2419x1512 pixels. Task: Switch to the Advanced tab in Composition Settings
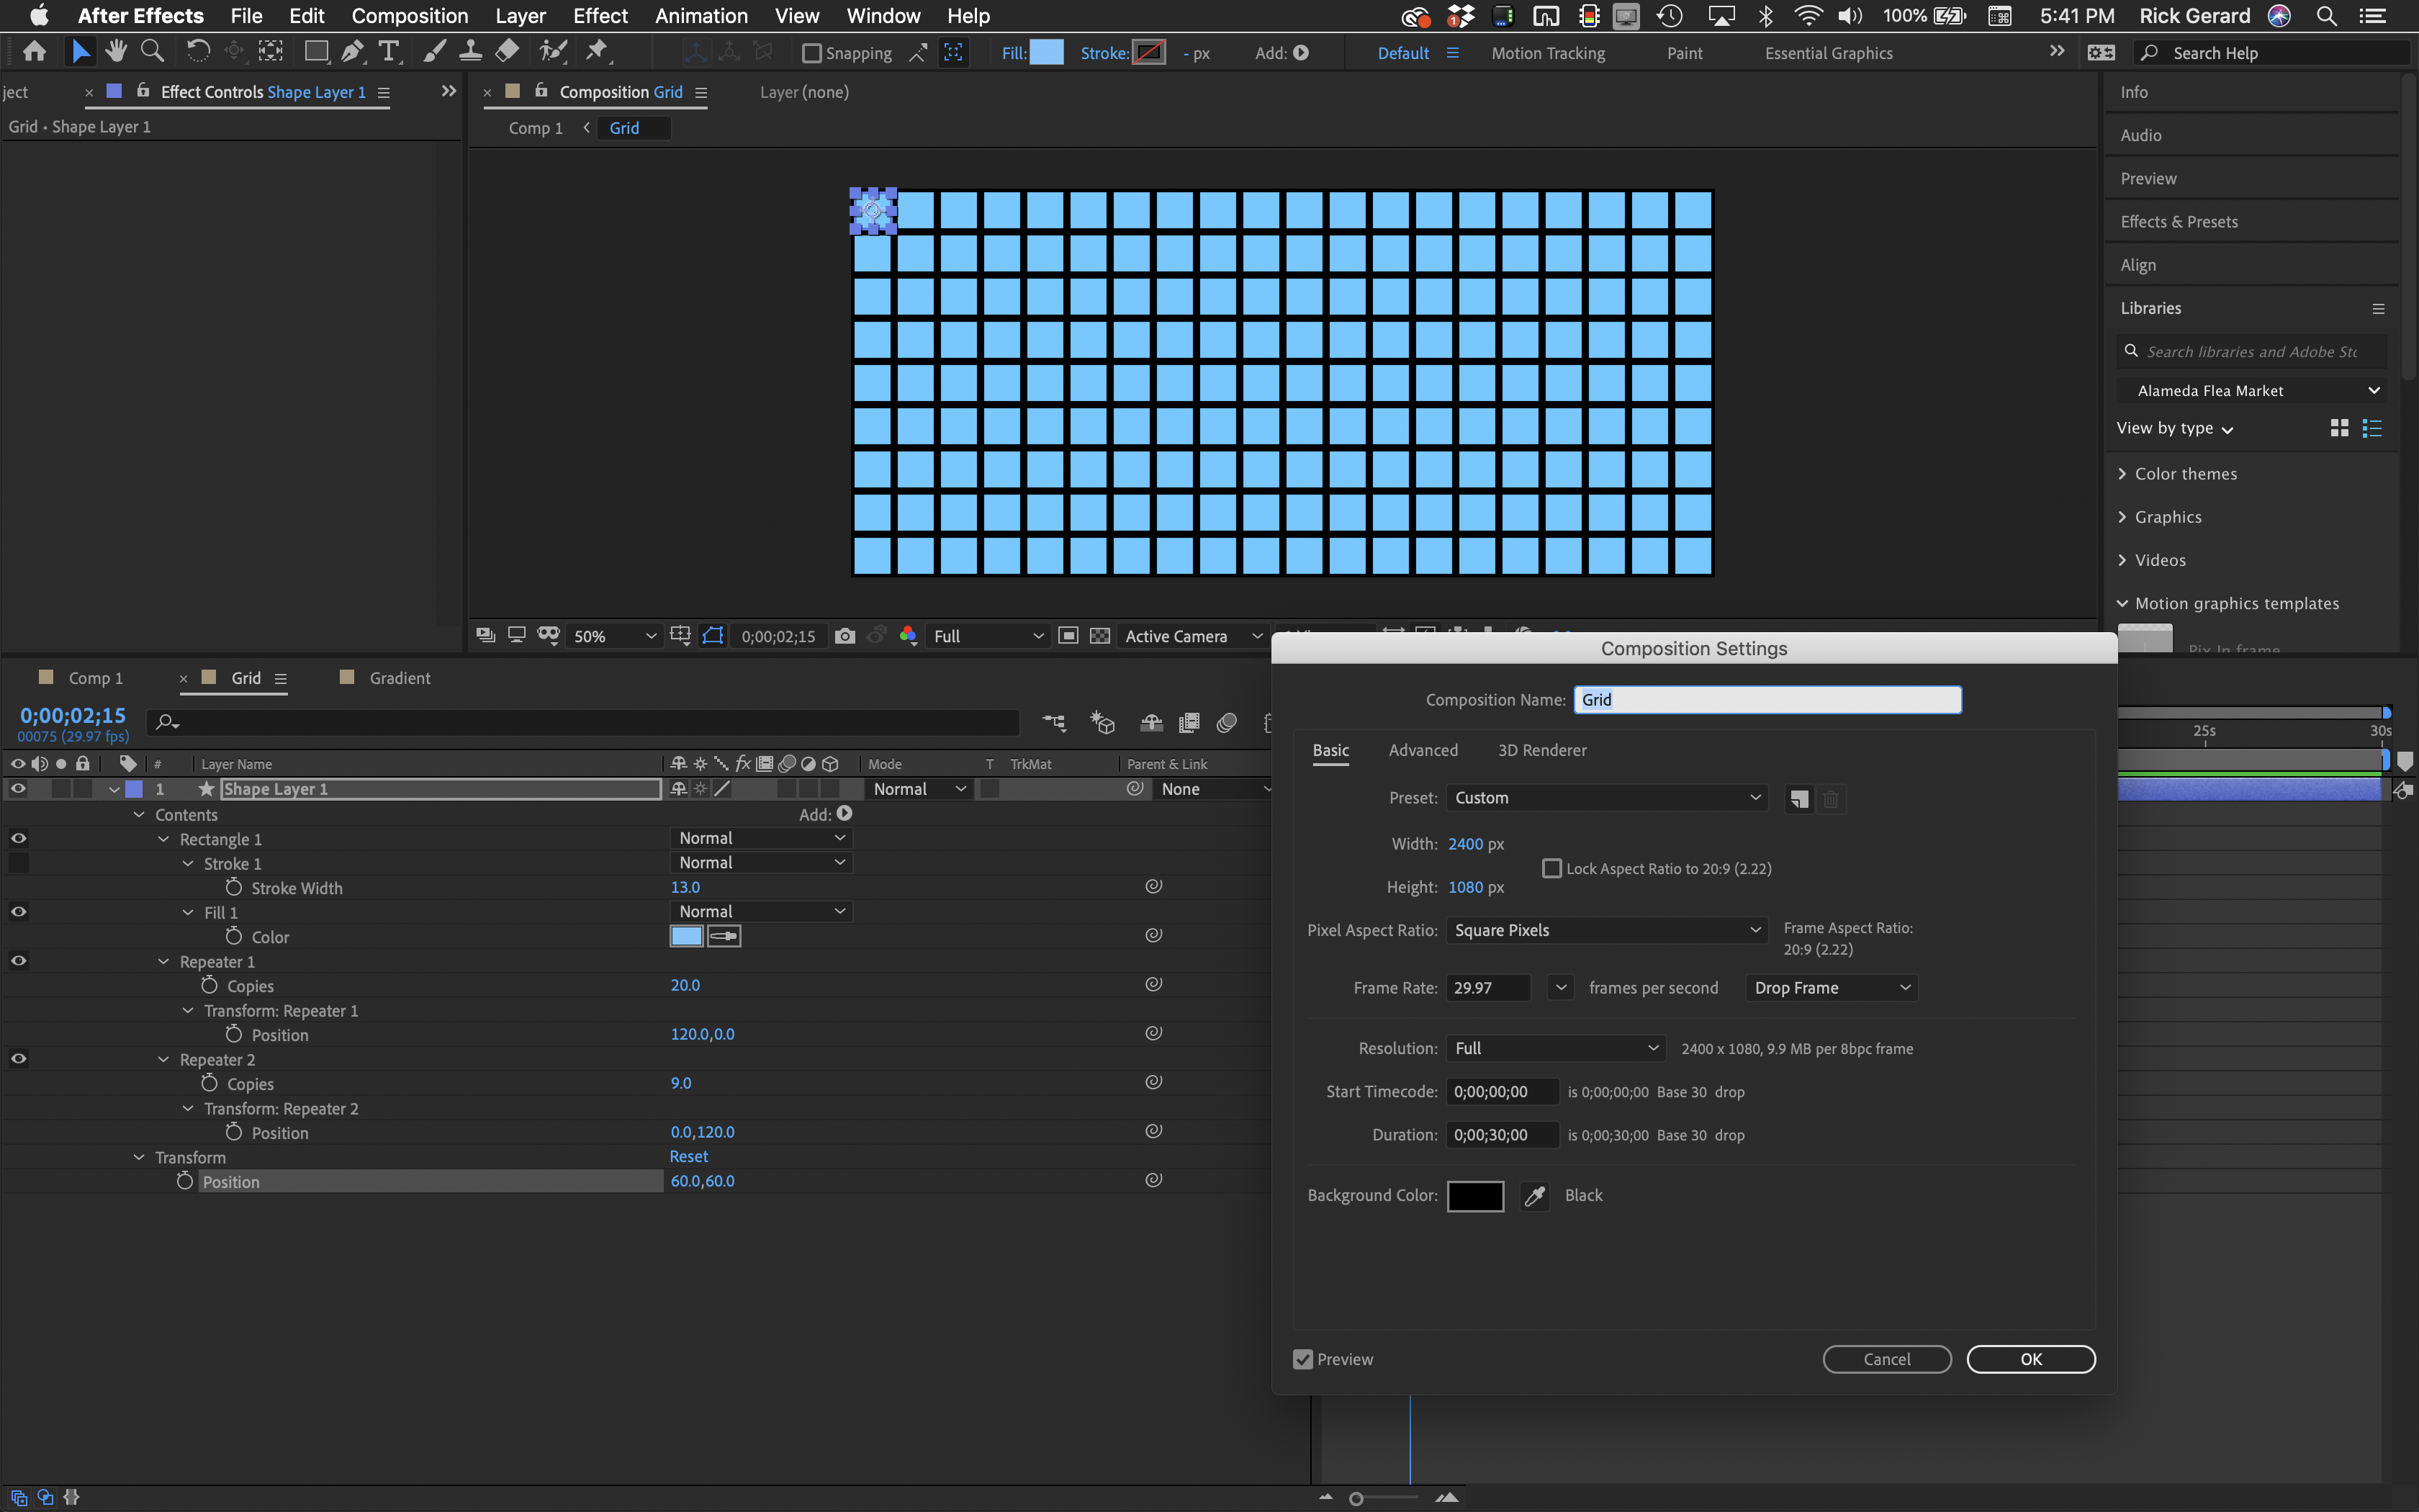[1423, 750]
